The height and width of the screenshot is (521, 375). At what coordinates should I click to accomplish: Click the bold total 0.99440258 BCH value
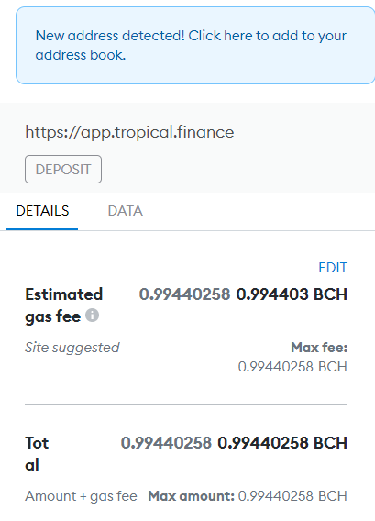point(282,443)
